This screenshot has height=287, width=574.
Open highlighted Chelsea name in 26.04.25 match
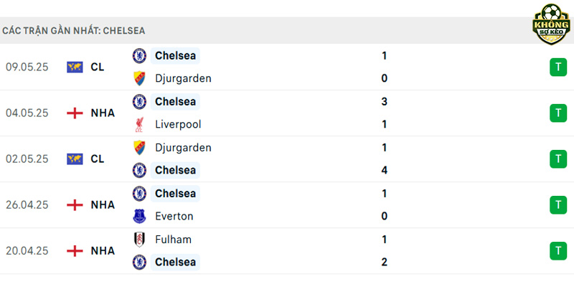point(175,193)
